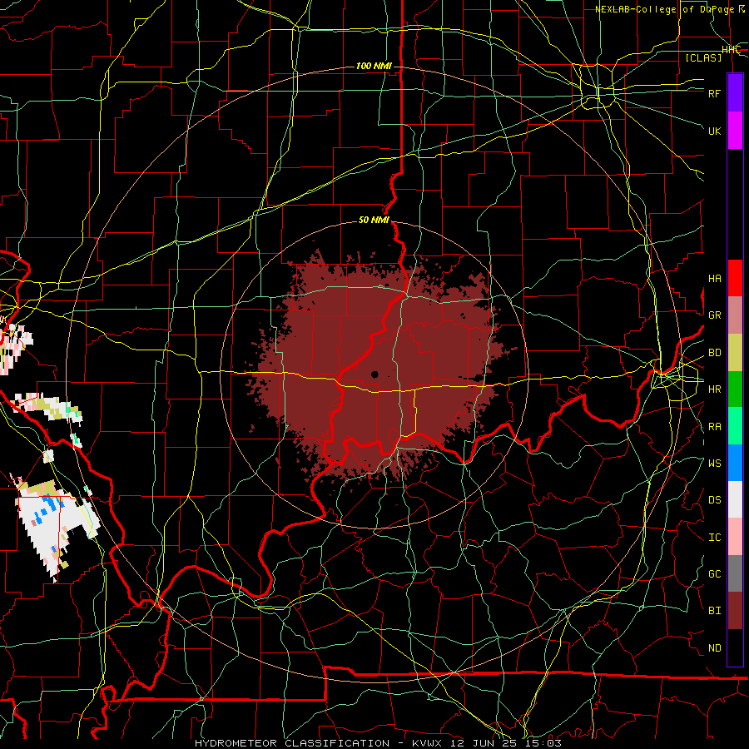
Task: Click the GC gray legend swatch
Action: click(x=735, y=573)
